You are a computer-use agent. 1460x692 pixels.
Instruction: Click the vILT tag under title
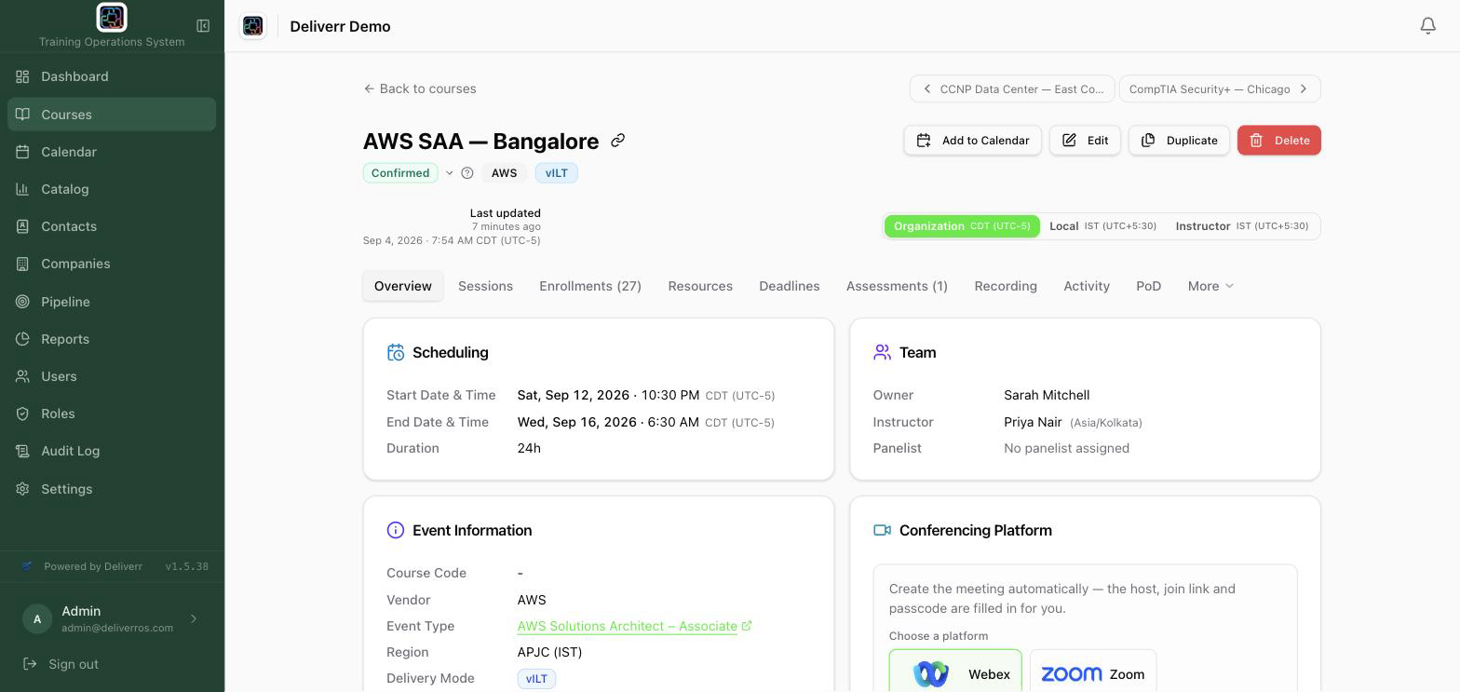point(556,173)
